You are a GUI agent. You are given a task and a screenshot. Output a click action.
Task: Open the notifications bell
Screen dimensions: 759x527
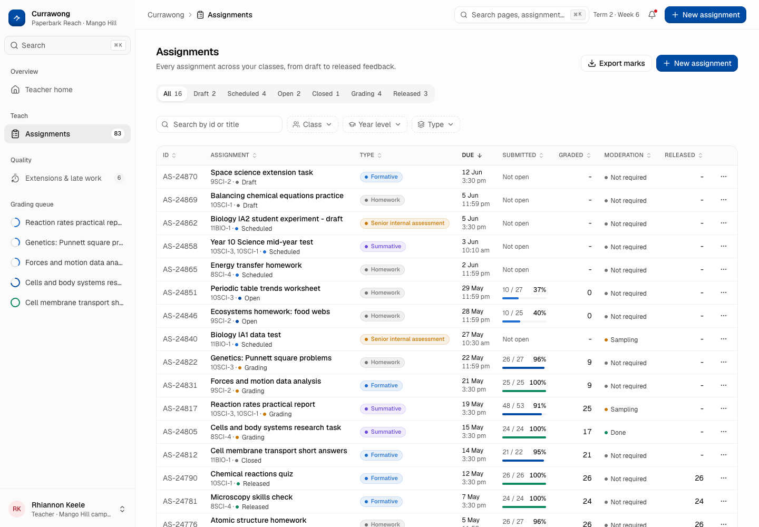coord(652,15)
